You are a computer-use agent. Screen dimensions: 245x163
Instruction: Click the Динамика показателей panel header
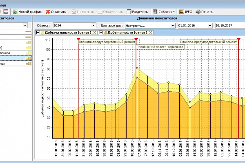pos(157,18)
